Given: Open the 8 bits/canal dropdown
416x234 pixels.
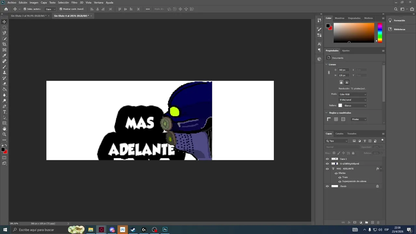Looking at the screenshot, I should click(x=353, y=100).
